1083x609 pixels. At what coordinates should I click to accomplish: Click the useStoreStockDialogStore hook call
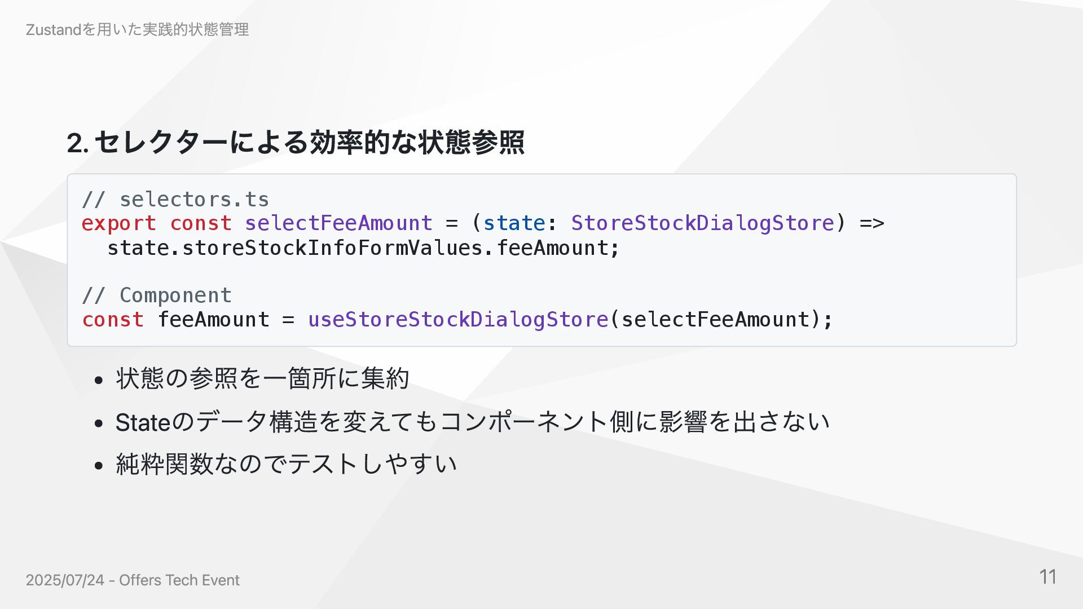point(458,320)
